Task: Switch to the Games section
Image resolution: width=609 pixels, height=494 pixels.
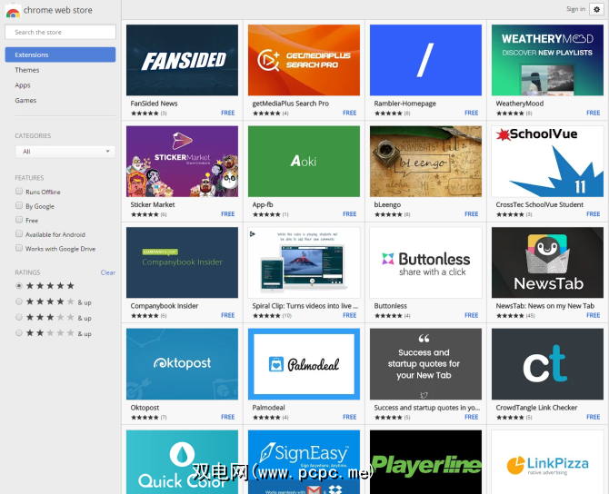Action: click(25, 100)
